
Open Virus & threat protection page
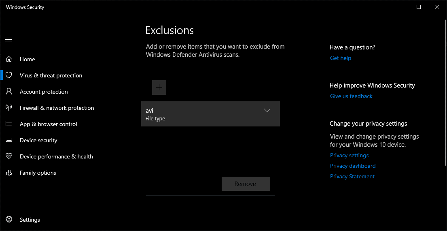(x=51, y=75)
